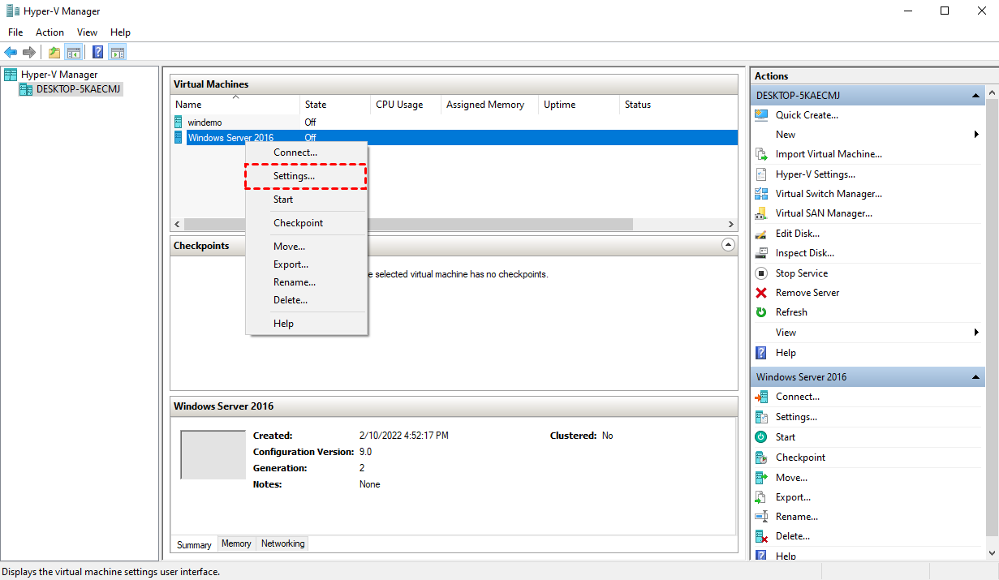
Task: Select the windemo virtual machine
Action: tap(205, 122)
